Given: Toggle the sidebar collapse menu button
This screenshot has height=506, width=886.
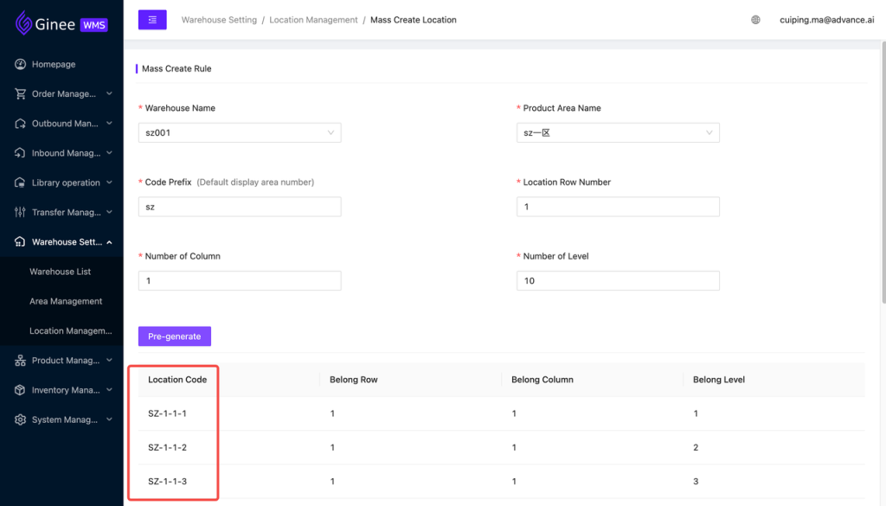Looking at the screenshot, I should (152, 20).
